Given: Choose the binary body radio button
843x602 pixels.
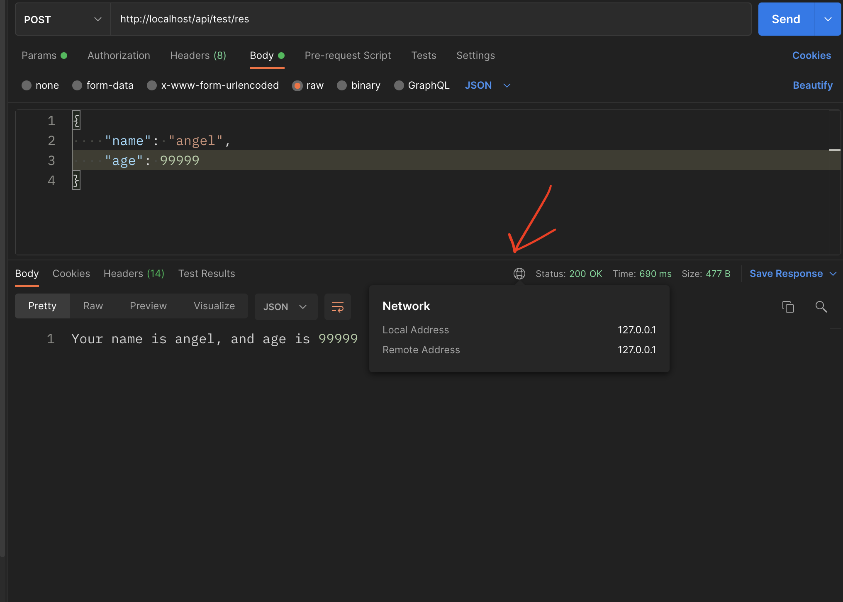Looking at the screenshot, I should (342, 85).
